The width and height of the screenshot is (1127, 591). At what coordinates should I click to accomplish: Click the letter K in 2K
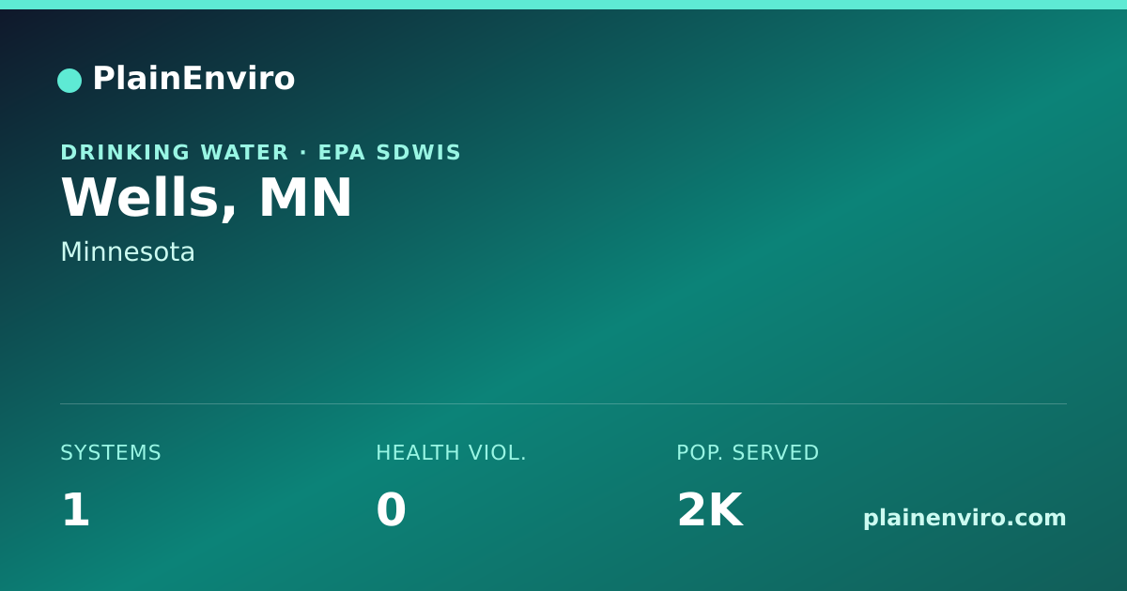click(x=725, y=510)
